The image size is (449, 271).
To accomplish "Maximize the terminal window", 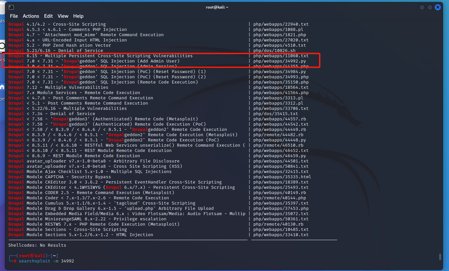I will pyautogui.click(x=430, y=7).
